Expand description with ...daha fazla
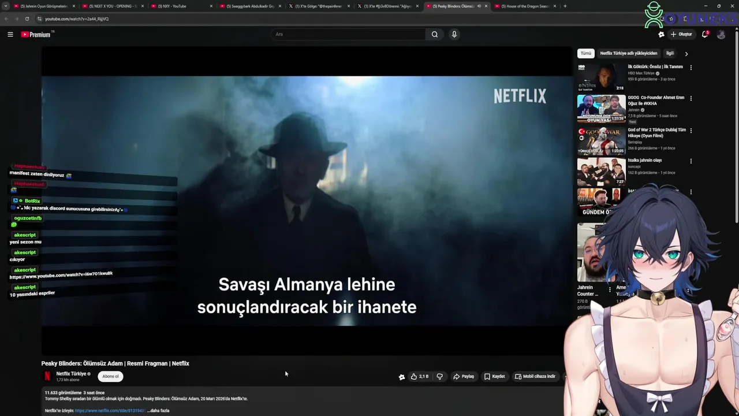The width and height of the screenshot is (739, 416). click(x=158, y=410)
